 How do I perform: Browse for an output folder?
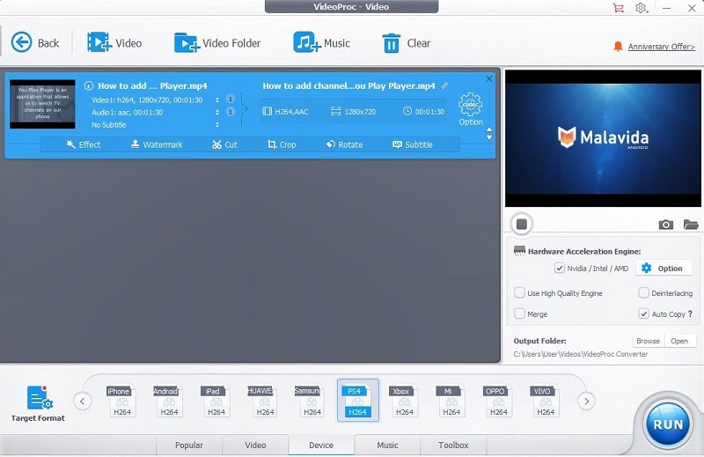pos(648,341)
